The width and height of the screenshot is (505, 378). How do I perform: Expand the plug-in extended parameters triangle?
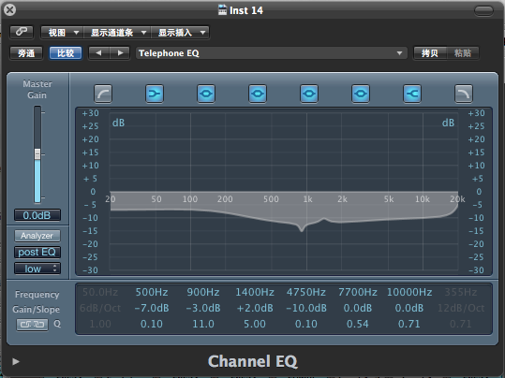[15, 361]
